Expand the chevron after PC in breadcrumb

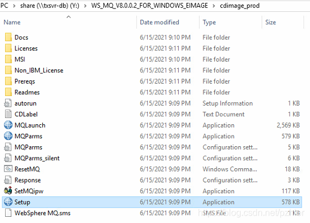tap(14, 6)
